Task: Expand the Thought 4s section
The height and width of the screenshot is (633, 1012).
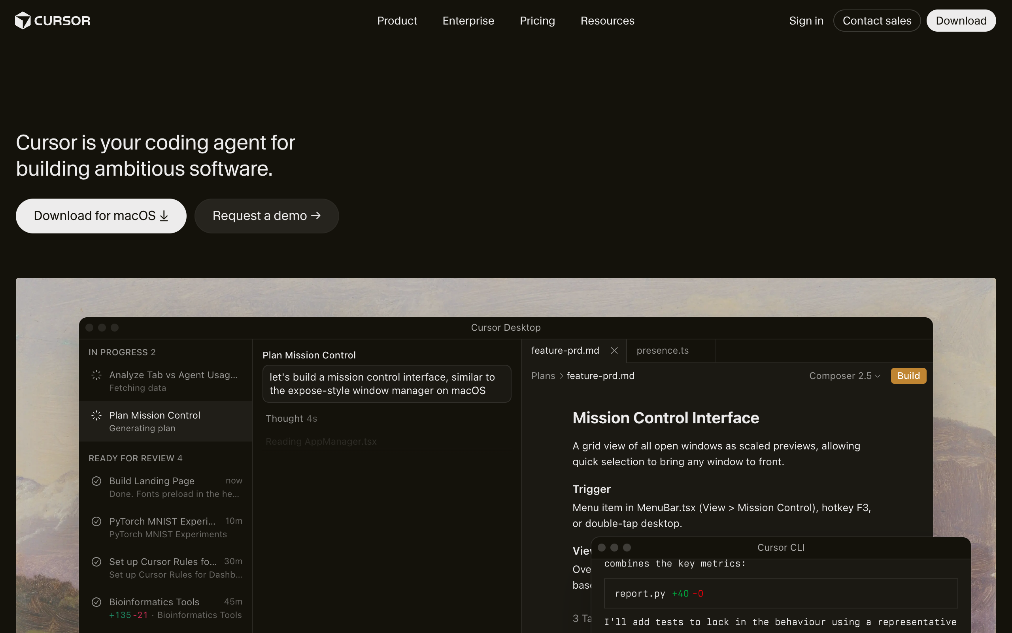Action: [291, 418]
